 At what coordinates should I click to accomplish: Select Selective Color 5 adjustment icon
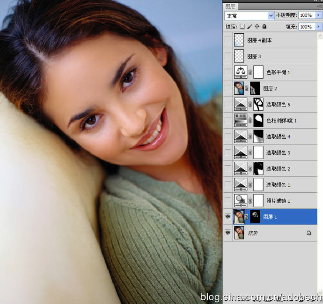point(241,105)
